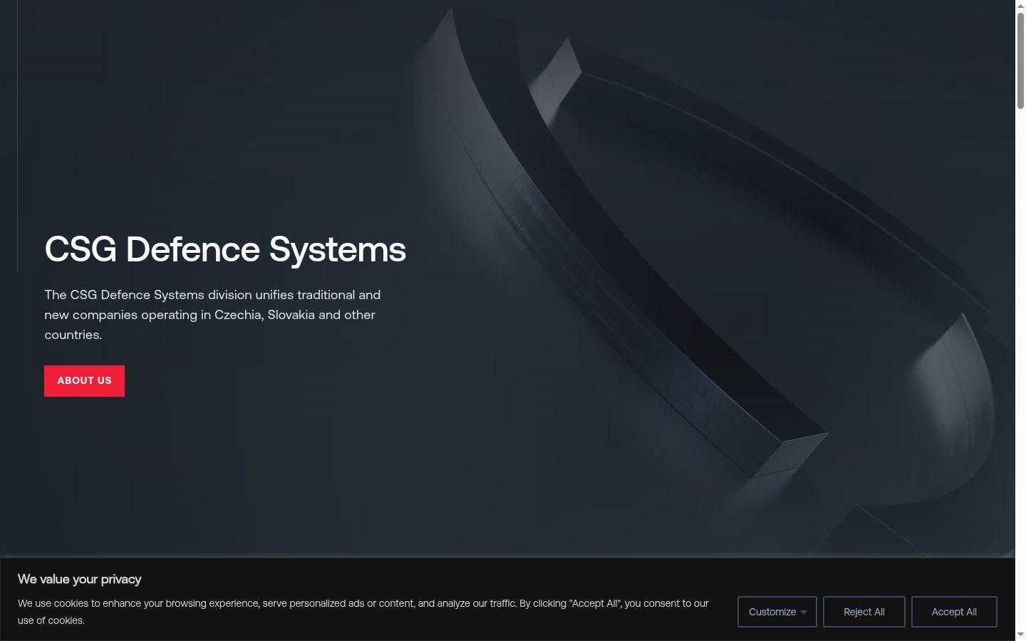Click the scrollbar down arrow
Viewport: 1026px width, 641px height.
pyautogui.click(x=1020, y=635)
